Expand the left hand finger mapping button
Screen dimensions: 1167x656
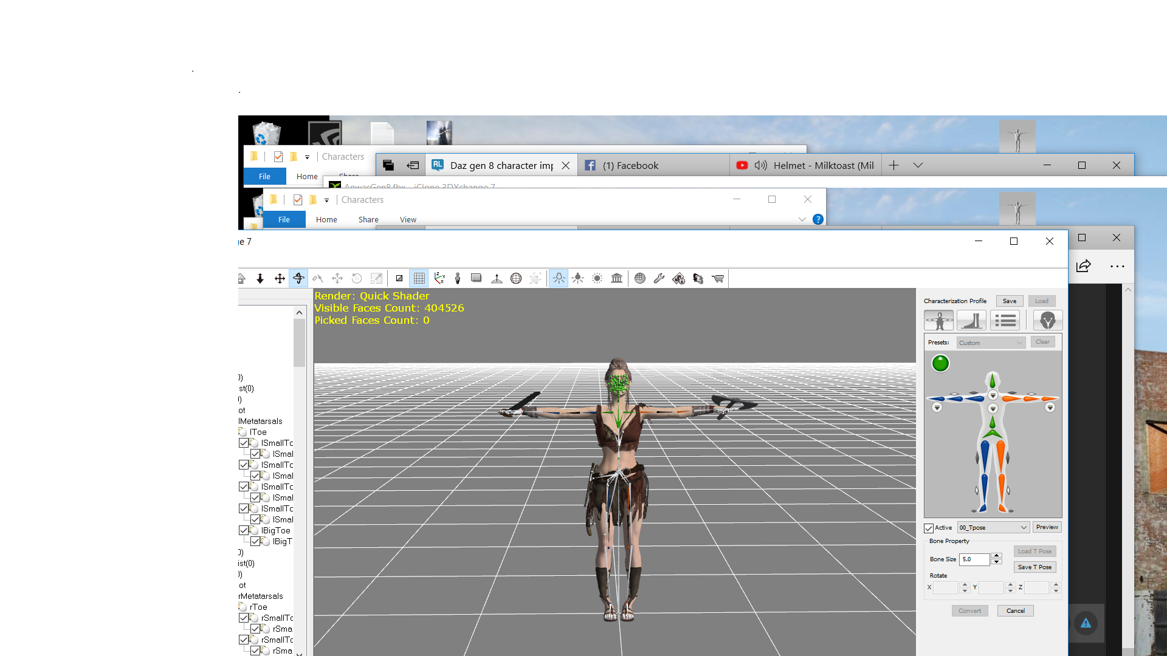pos(937,408)
